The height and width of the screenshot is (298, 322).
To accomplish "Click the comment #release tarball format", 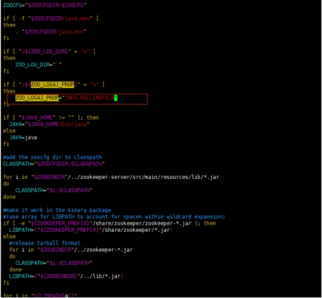I will [45, 243].
